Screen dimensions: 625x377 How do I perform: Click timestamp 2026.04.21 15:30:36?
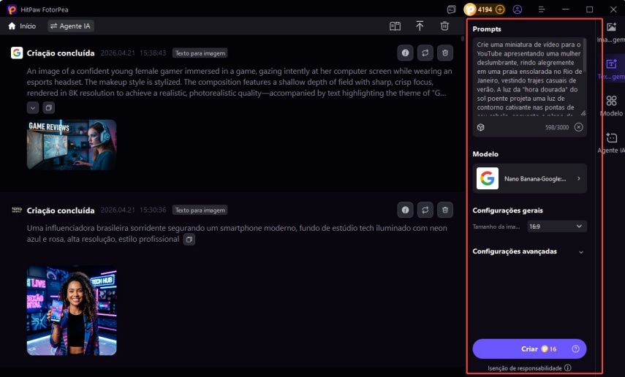pyautogui.click(x=133, y=210)
